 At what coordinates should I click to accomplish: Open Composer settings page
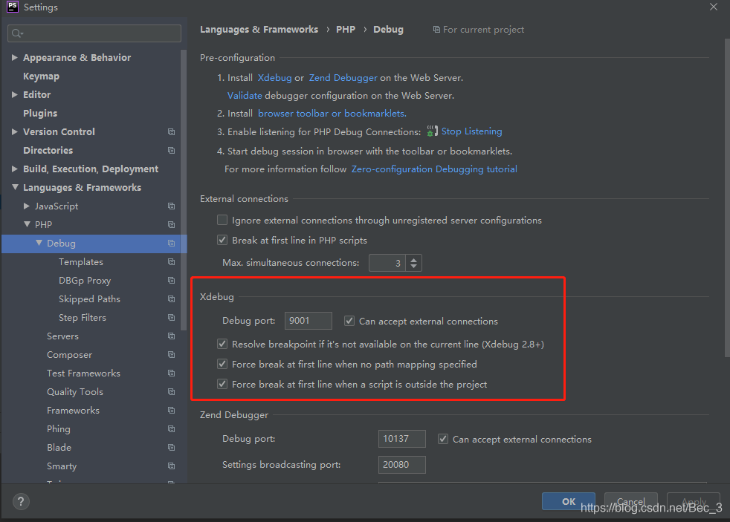tap(69, 355)
